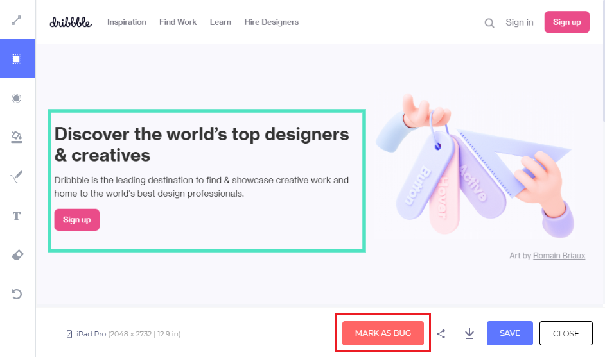Go to Hire Designers page
605x357 pixels.
click(271, 22)
